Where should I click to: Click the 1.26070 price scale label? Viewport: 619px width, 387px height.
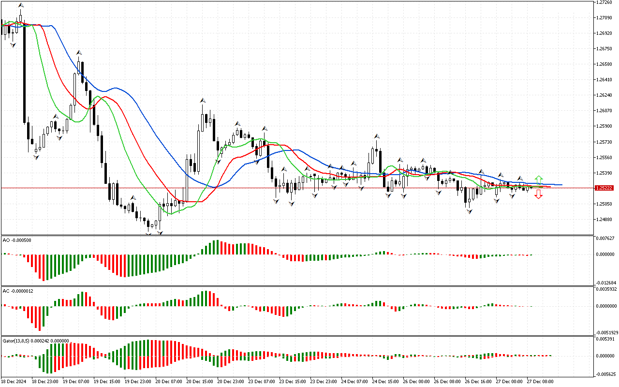coord(604,111)
